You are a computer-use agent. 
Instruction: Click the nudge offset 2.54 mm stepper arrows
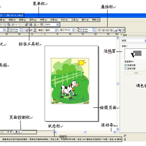[73, 30]
